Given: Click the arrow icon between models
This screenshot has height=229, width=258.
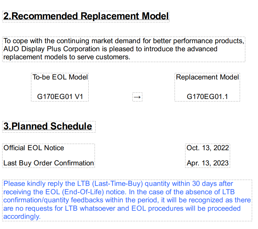Looking at the screenshot, I should [x=137, y=97].
